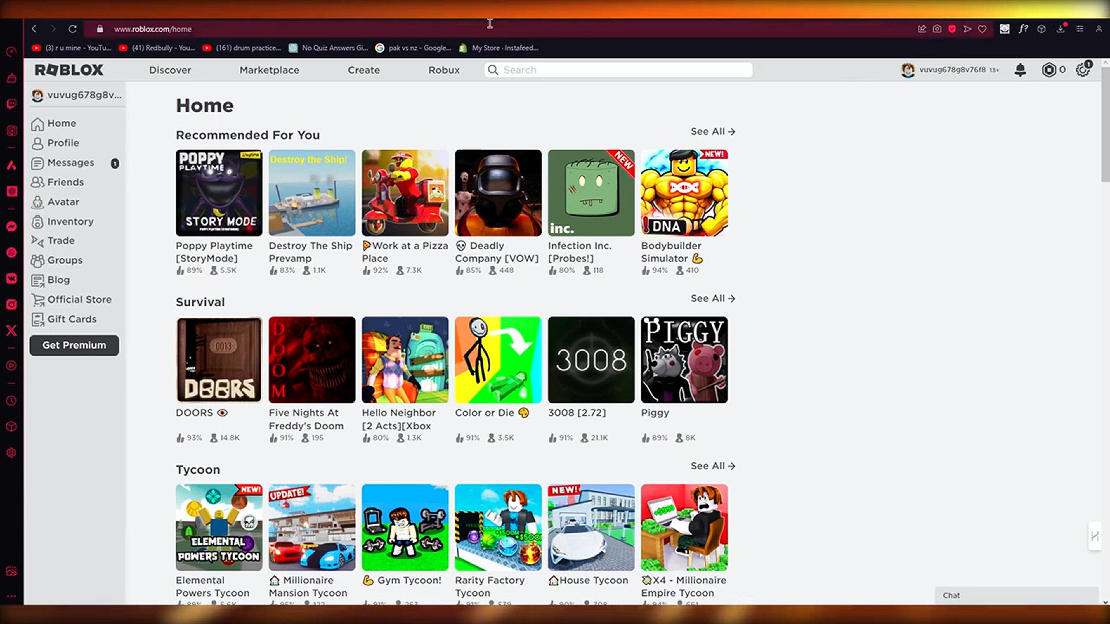Open Messenger in Opera sidebar
Image resolution: width=1110 pixels, height=624 pixels.
[12, 226]
